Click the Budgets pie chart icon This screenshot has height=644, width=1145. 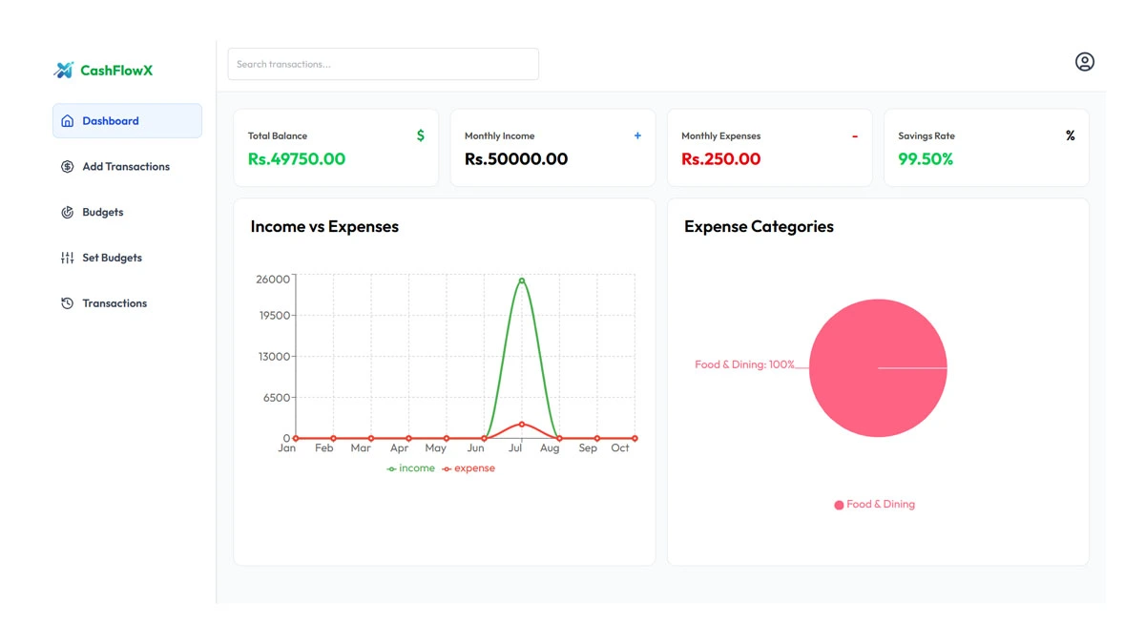click(67, 213)
